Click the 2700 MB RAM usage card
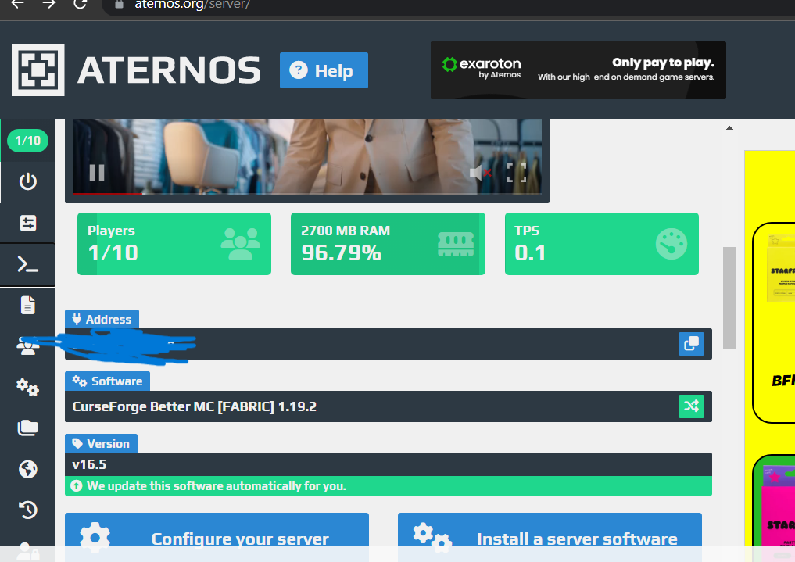 pyautogui.click(x=388, y=244)
